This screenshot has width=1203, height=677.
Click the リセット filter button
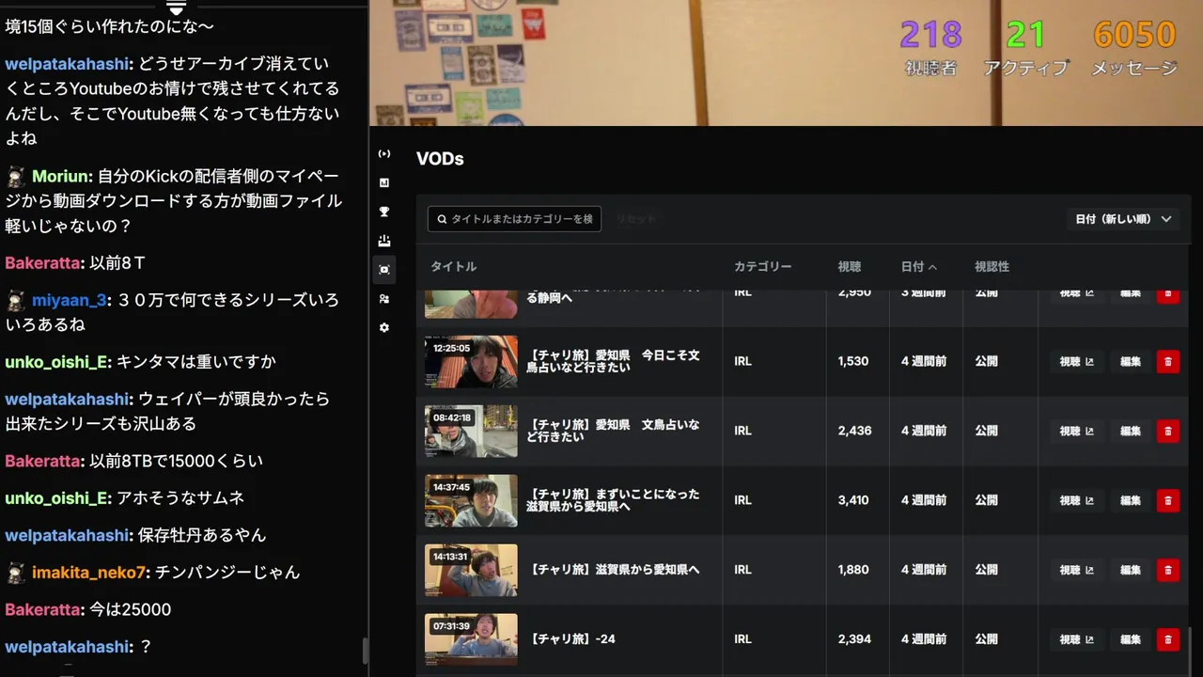[x=635, y=219]
